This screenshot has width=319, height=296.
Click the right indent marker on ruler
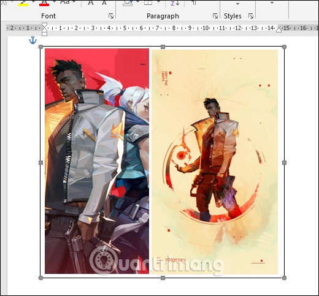point(279,30)
